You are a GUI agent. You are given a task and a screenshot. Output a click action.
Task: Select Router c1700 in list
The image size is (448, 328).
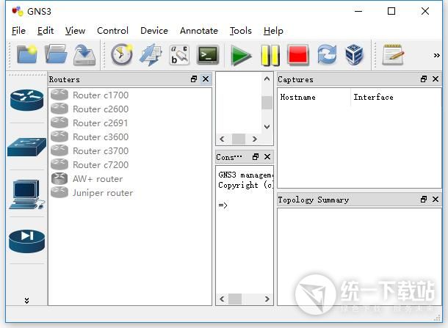pos(130,95)
